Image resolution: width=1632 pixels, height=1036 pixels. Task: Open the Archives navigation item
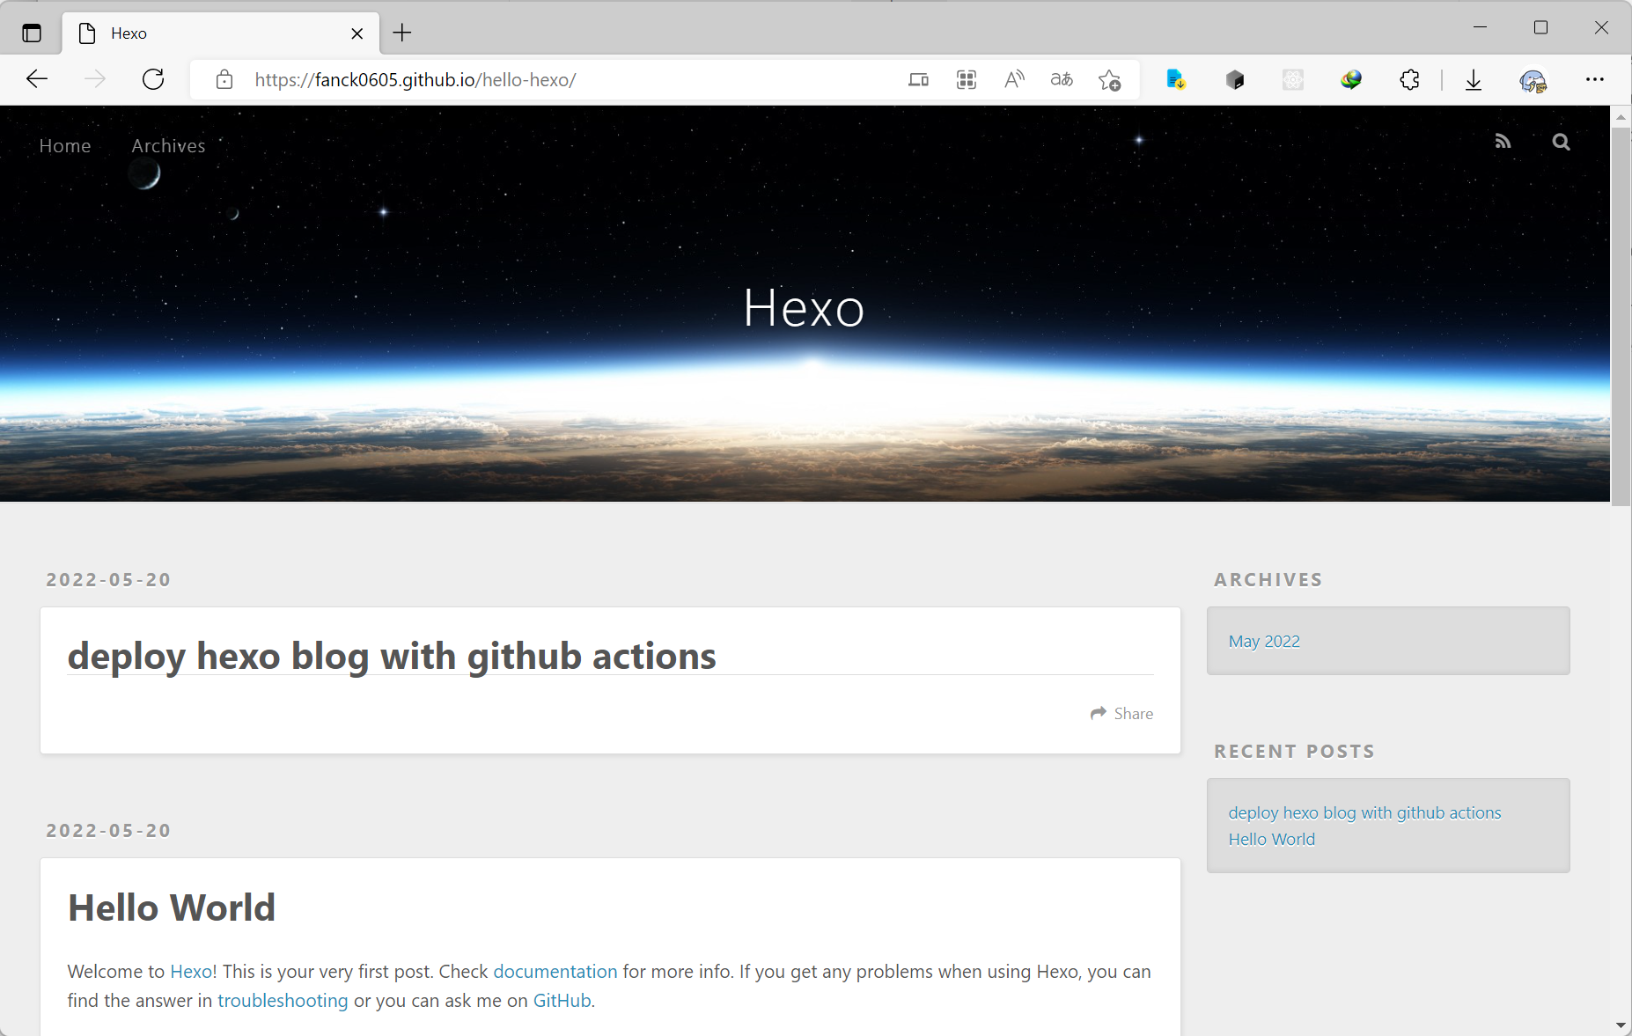168,146
